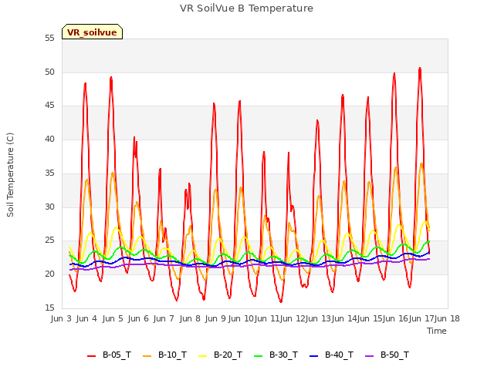The height and width of the screenshot is (370, 494).
Task: Click the Jun 8 x-axis tick label
Action: [190, 318]
